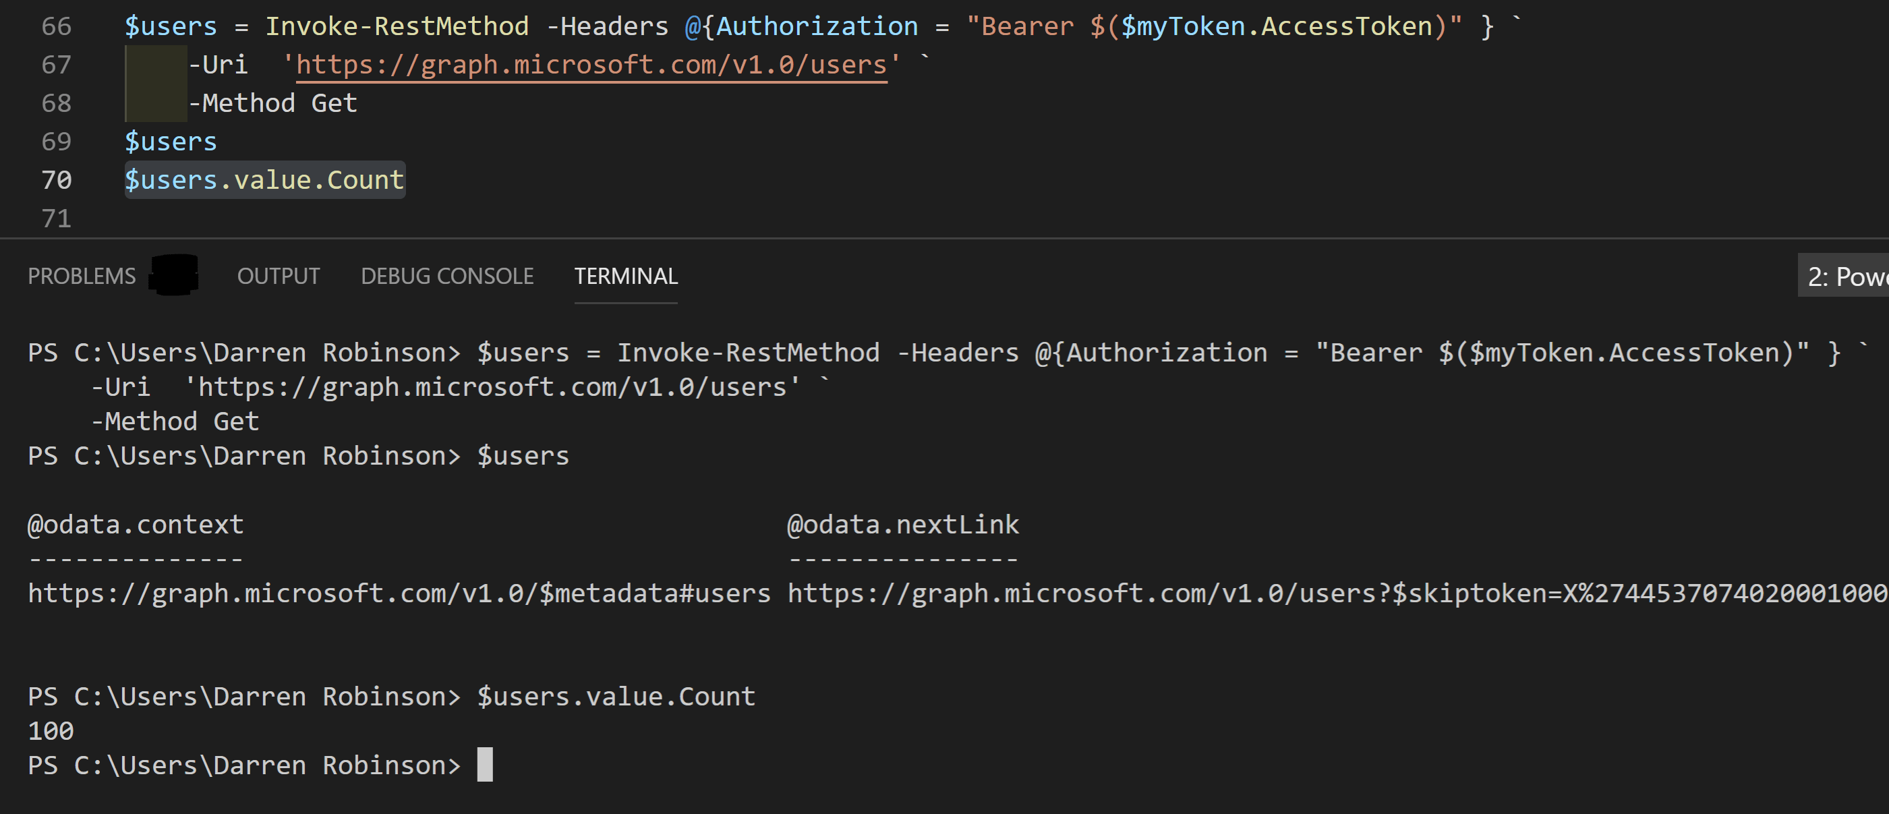Click the graph.microsoft.com users URL in editor
1889x814 pixels.
pyautogui.click(x=591, y=65)
